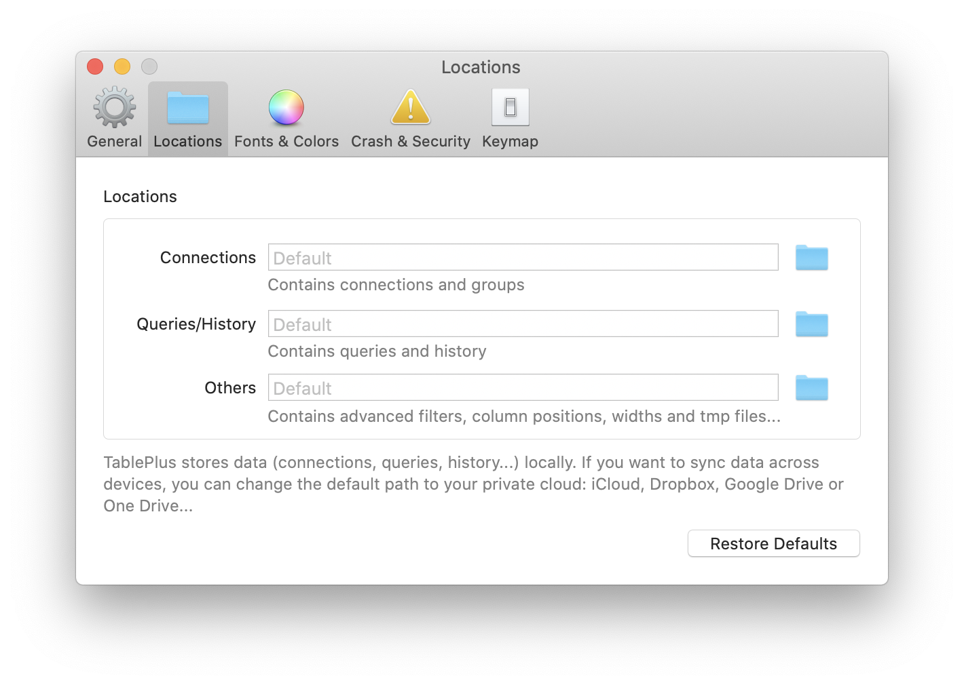Viewport: 964px width, 685px height.
Task: Minimize the Locations preferences window
Action: pyautogui.click(x=122, y=66)
